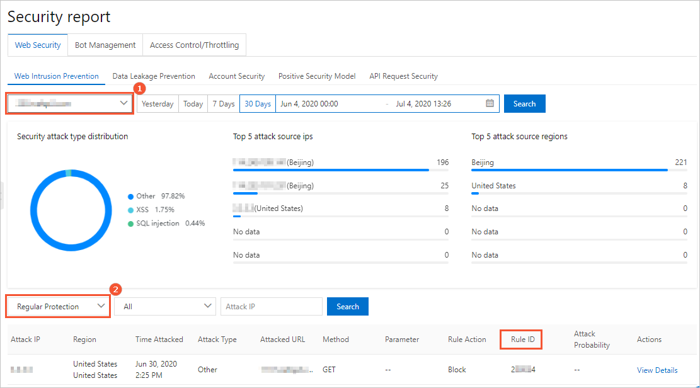
Task: Click the Top 5 attack source ips heading
Action: 273,137
